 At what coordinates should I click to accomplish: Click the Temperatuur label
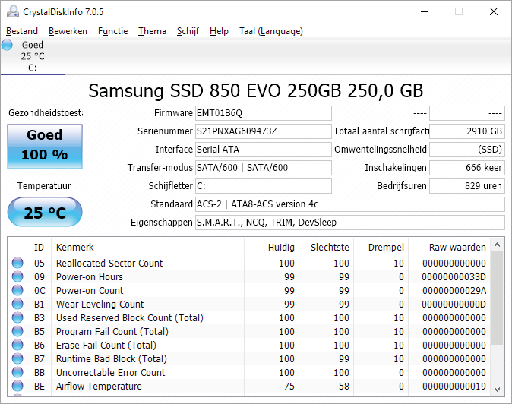pos(44,186)
